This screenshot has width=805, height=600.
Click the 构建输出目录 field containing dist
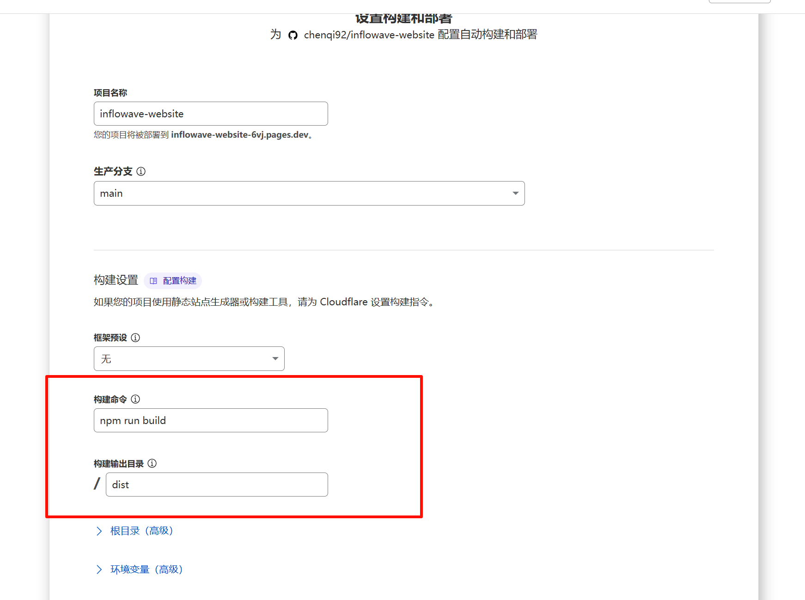217,485
